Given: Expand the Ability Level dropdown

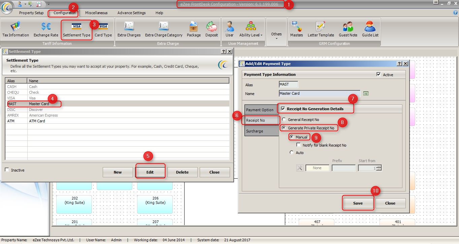Looking at the screenshot, I should (x=251, y=29).
